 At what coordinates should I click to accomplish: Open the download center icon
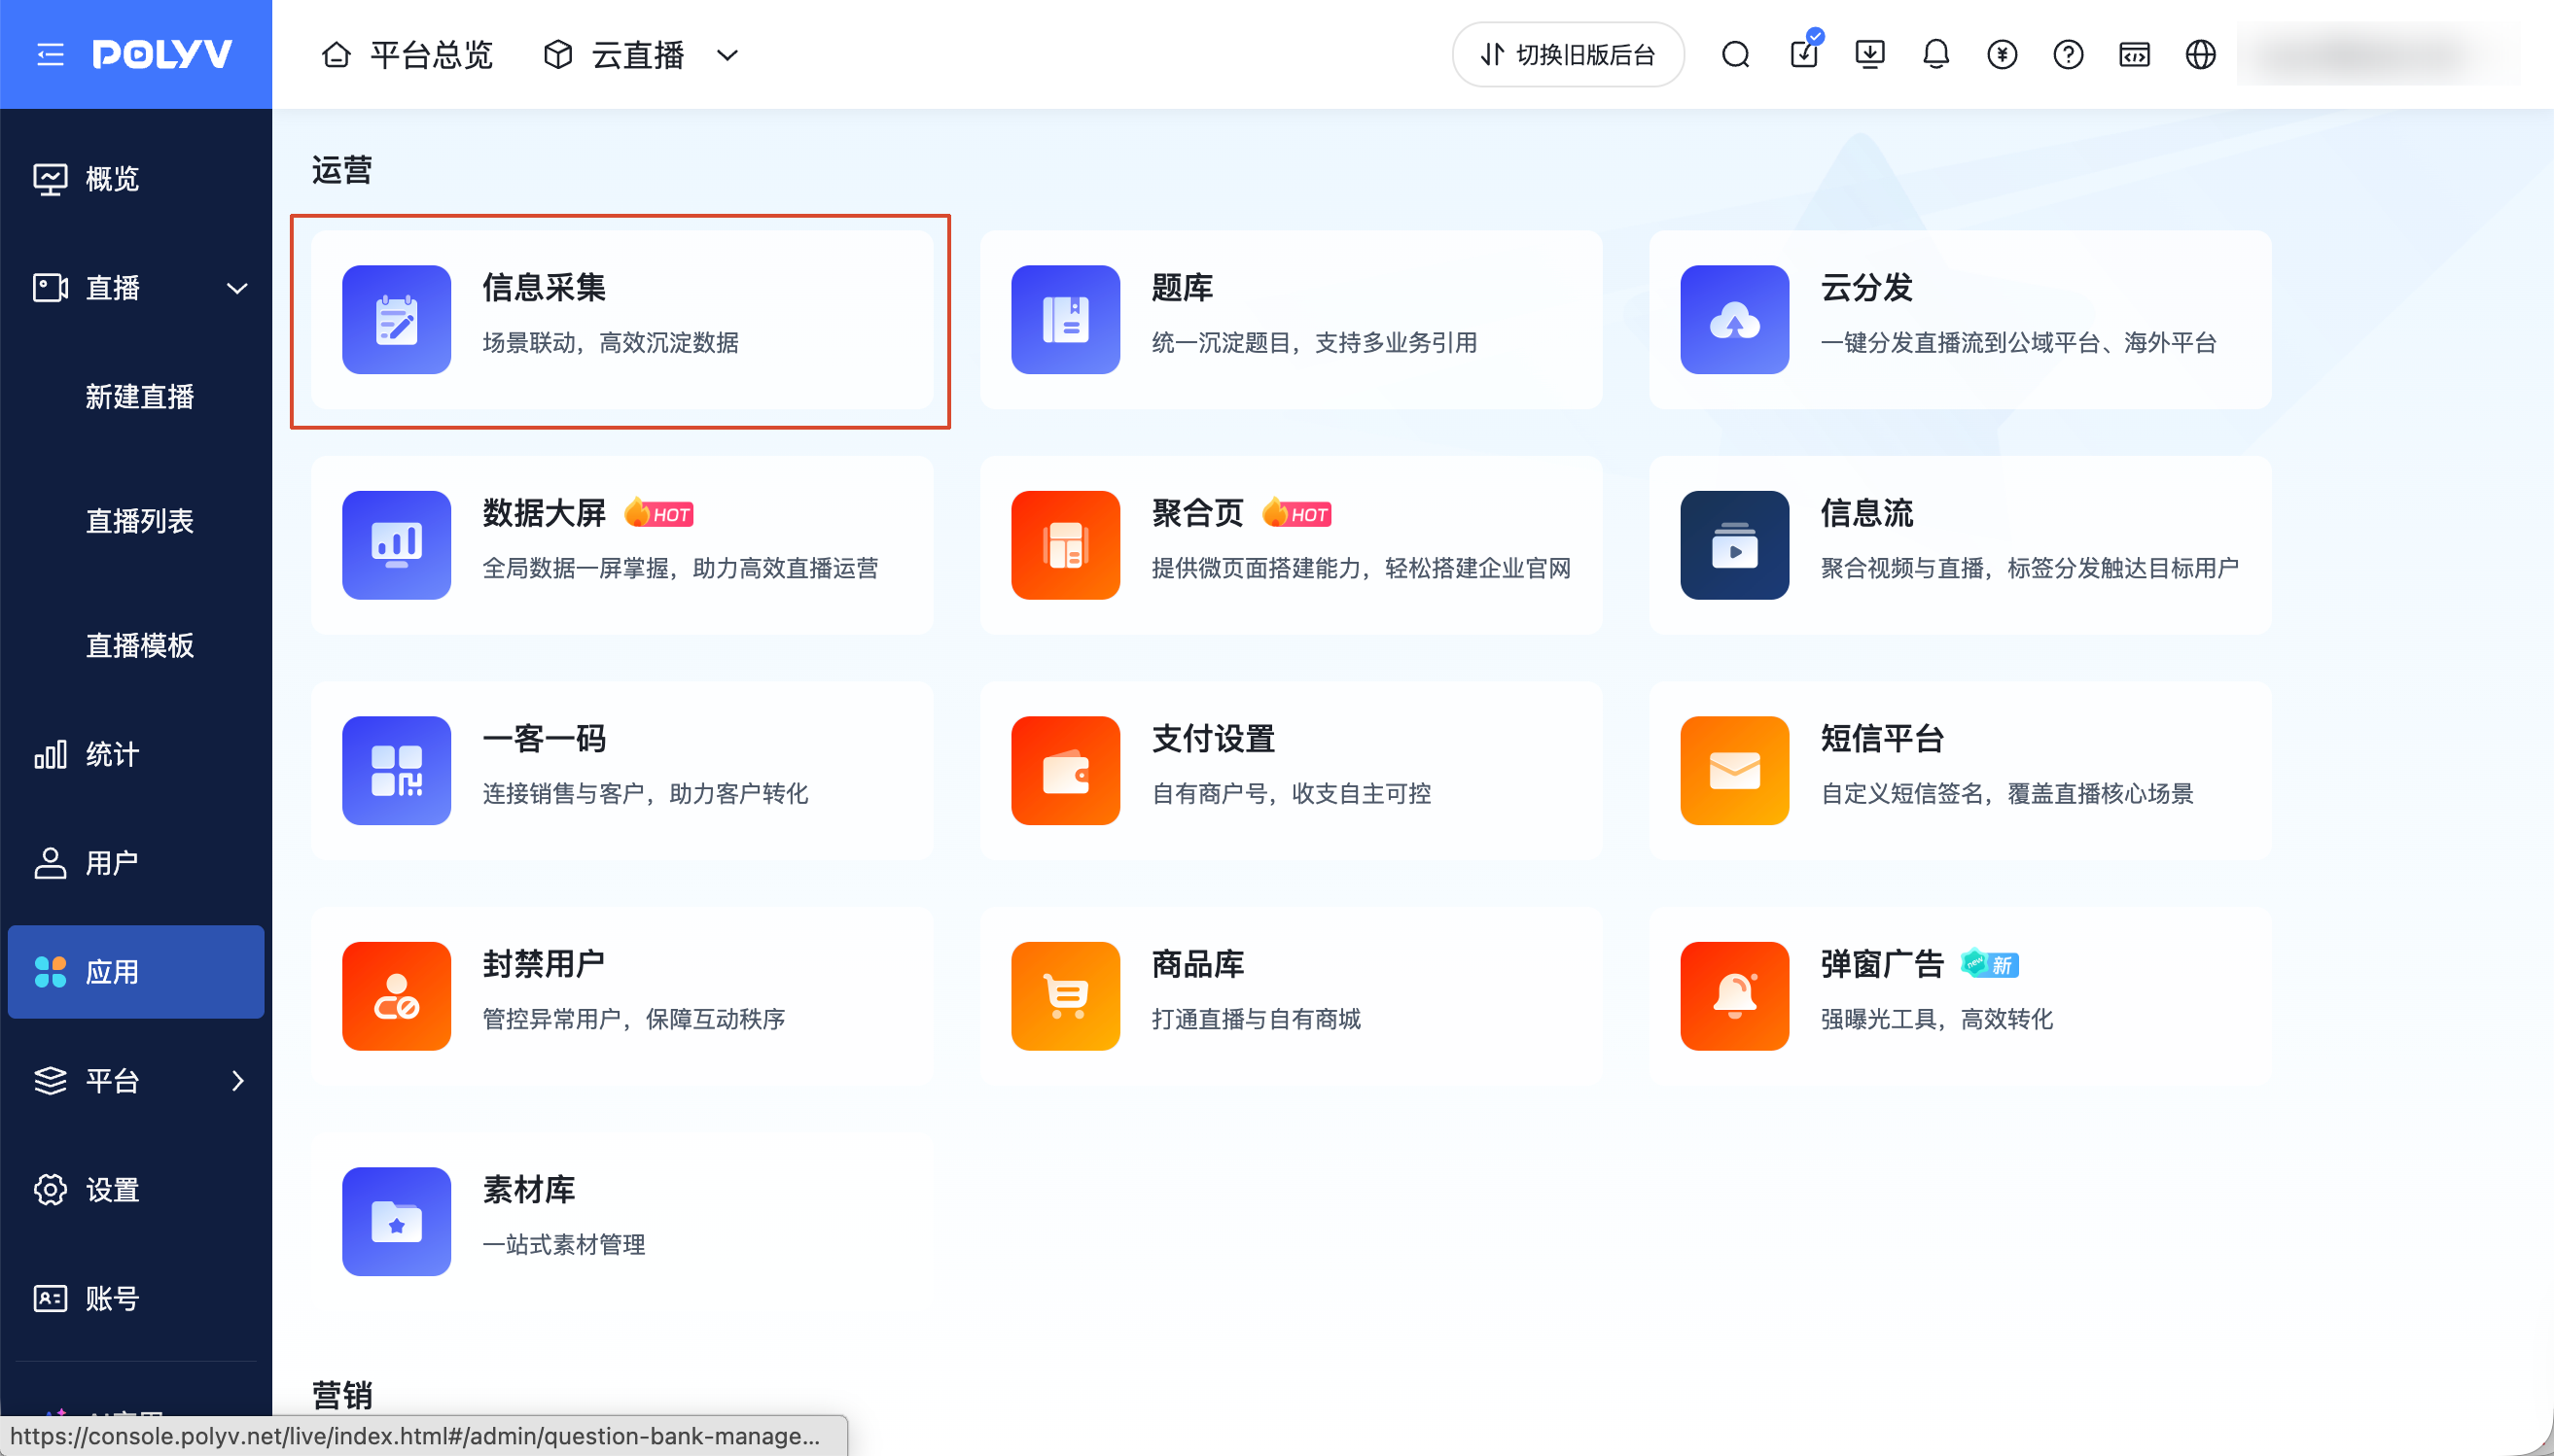[x=1869, y=54]
